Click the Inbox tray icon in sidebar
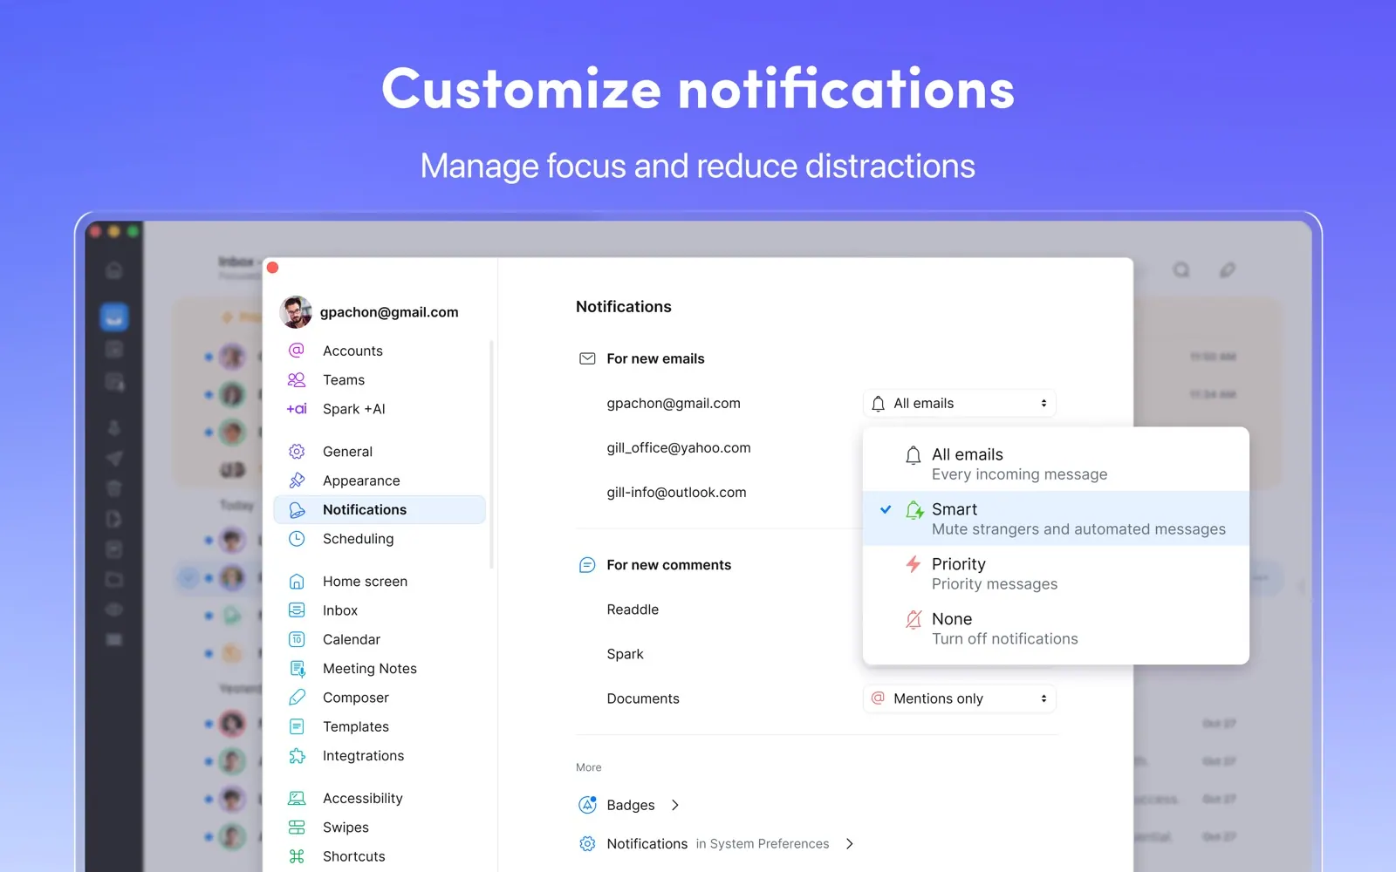This screenshot has width=1396, height=872. tap(297, 610)
